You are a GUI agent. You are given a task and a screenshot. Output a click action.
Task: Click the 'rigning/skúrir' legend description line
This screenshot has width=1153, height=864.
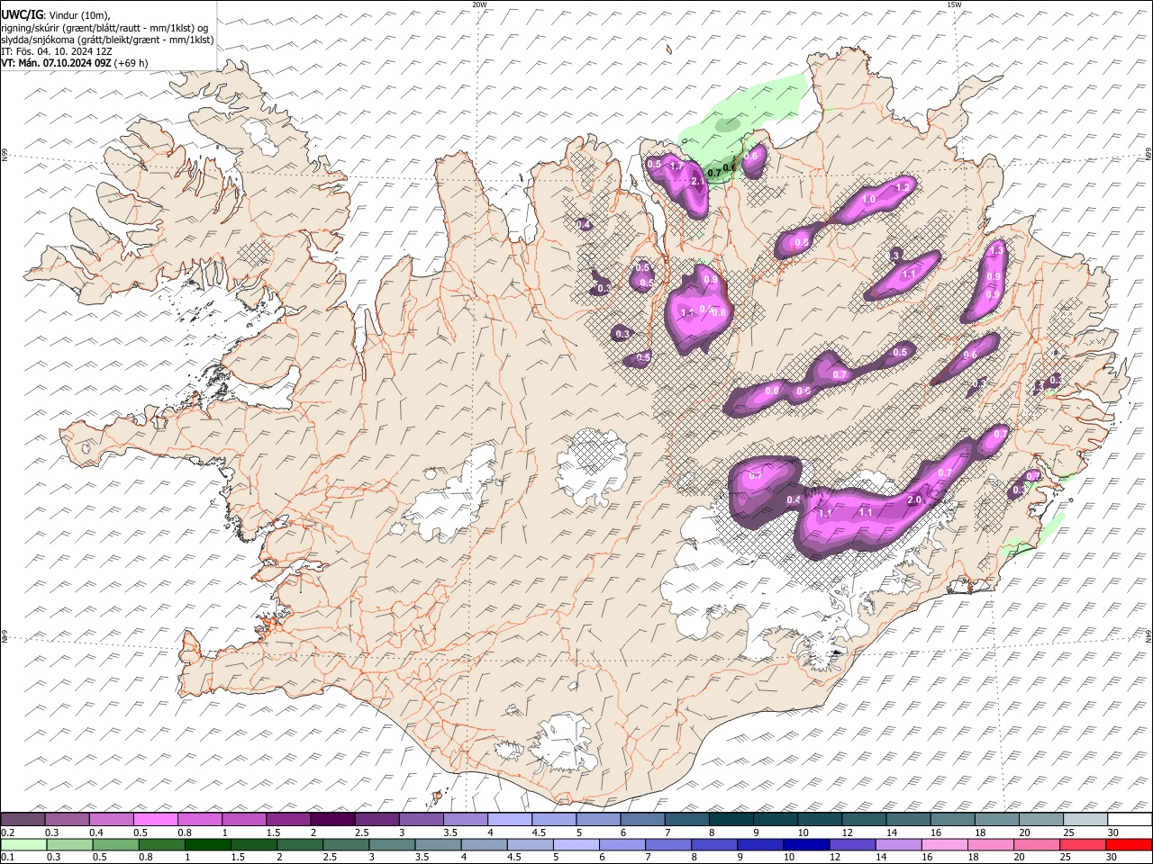[x=104, y=27]
